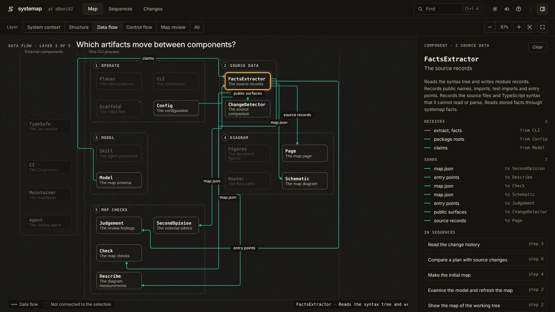Screen dimensions: 555x312
Task: Select the Map review layer
Action: point(173,27)
